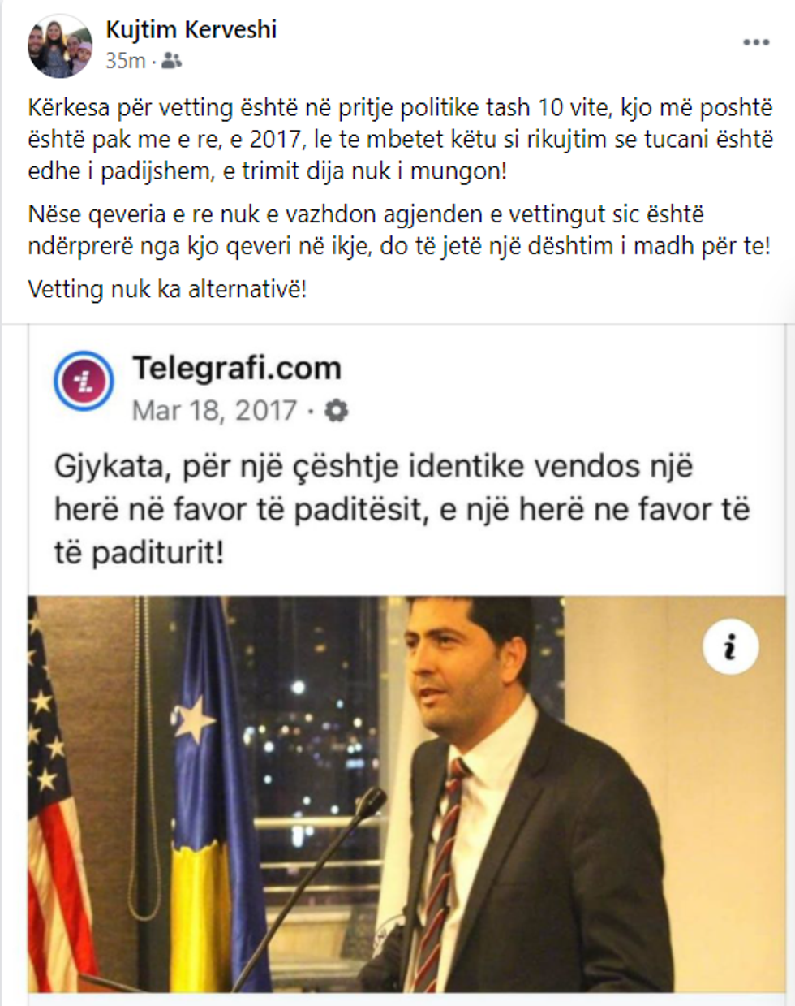Open the three-dots post options menu
The width and height of the screenshot is (795, 1006).
coord(756,43)
